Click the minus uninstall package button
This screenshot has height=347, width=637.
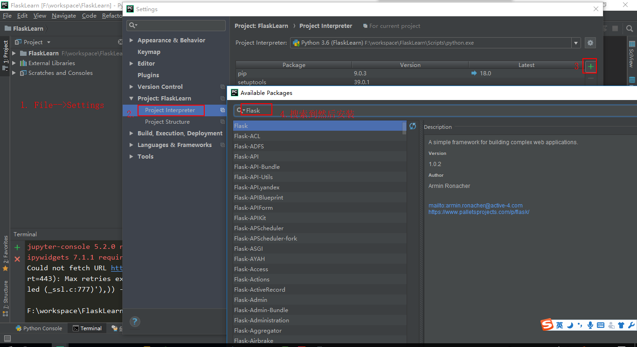pyautogui.click(x=591, y=79)
